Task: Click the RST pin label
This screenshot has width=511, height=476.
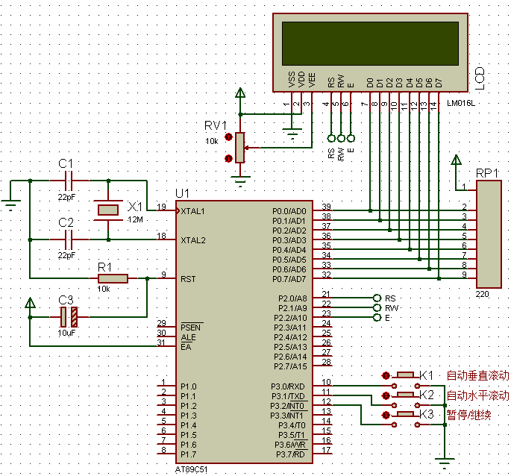Action: coord(188,279)
